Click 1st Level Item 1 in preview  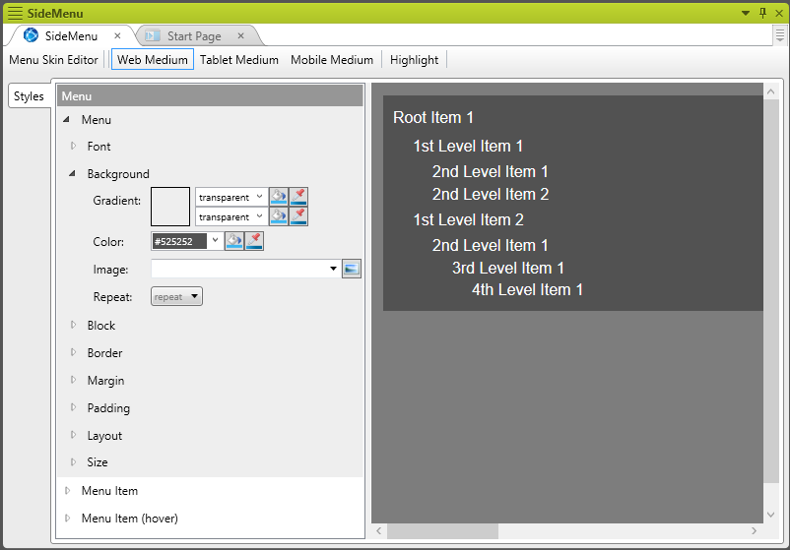(x=468, y=146)
